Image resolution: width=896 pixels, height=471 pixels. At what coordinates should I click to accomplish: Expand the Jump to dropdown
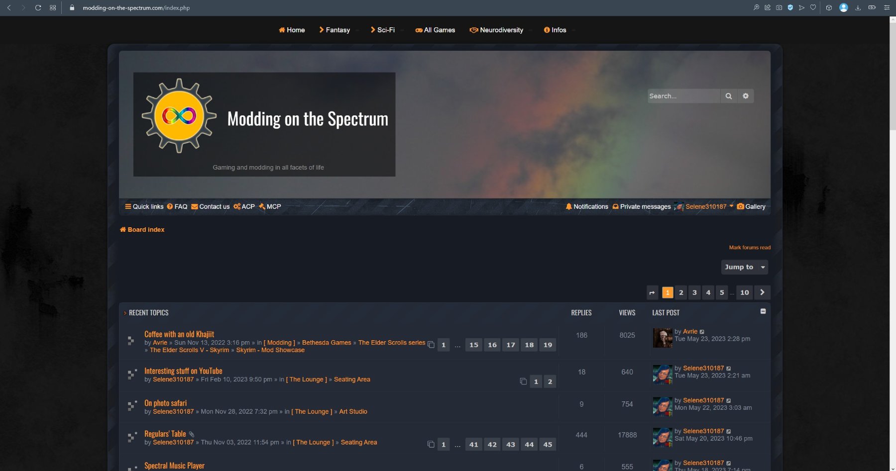[x=744, y=267]
